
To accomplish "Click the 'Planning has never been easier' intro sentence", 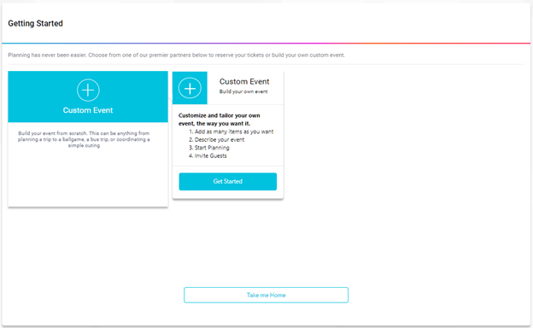I will pyautogui.click(x=177, y=55).
